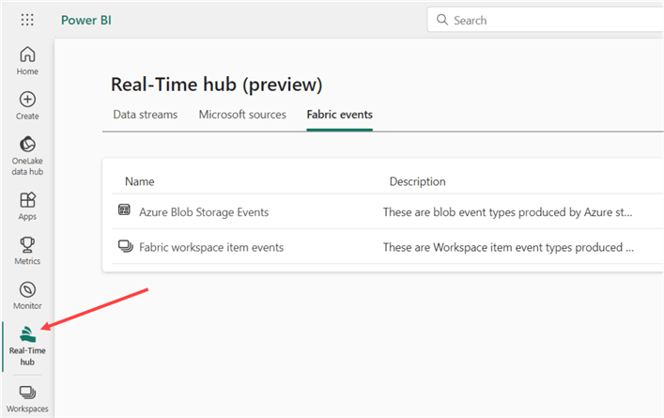Open OneLake data hub
The height and width of the screenshot is (418, 664).
click(x=27, y=156)
